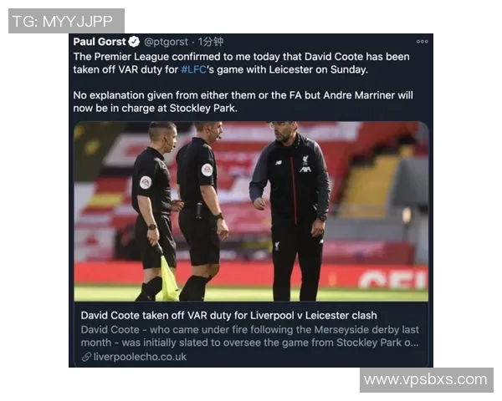Image resolution: width=502 pixels, height=401 pixels.
Task: Click the link chain icon beside liverpoolecho.co.uk
Action: tap(86, 357)
